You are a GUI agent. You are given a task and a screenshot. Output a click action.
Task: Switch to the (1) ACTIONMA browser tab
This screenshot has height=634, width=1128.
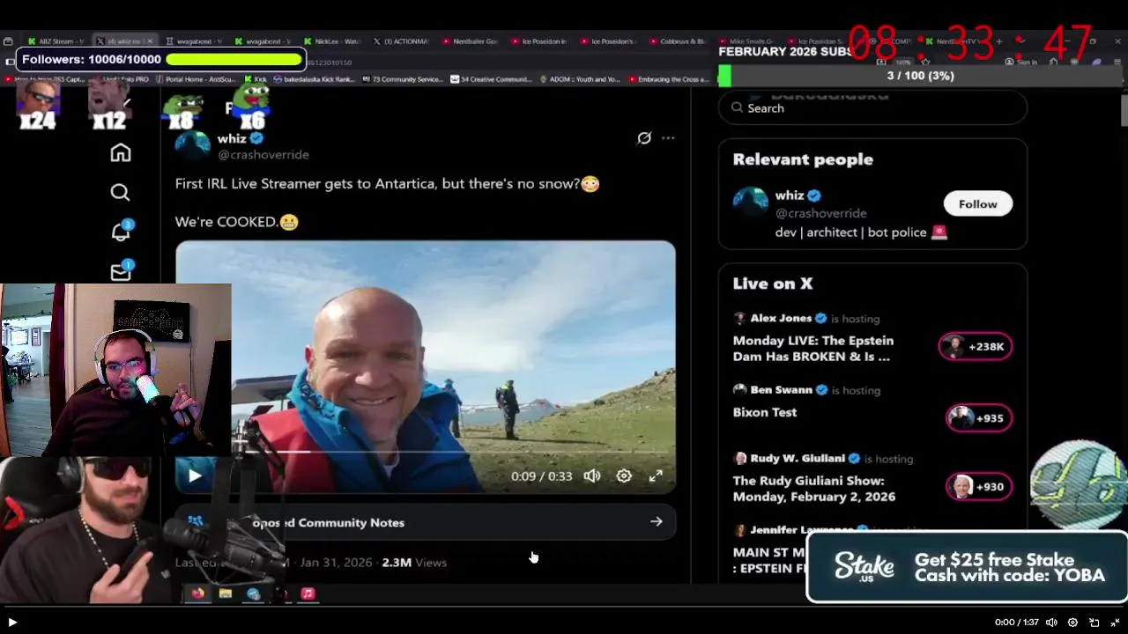pyautogui.click(x=400, y=41)
